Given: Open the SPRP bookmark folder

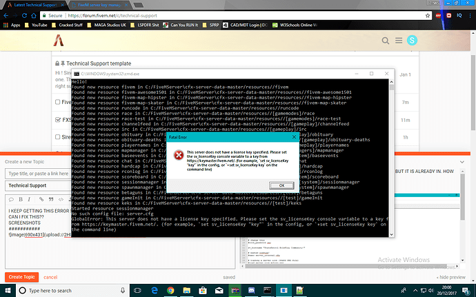Looking at the screenshot, I should pos(210,25).
